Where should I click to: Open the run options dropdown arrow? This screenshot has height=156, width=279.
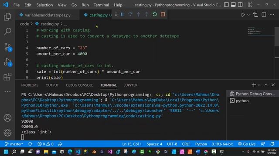tap(248, 15)
